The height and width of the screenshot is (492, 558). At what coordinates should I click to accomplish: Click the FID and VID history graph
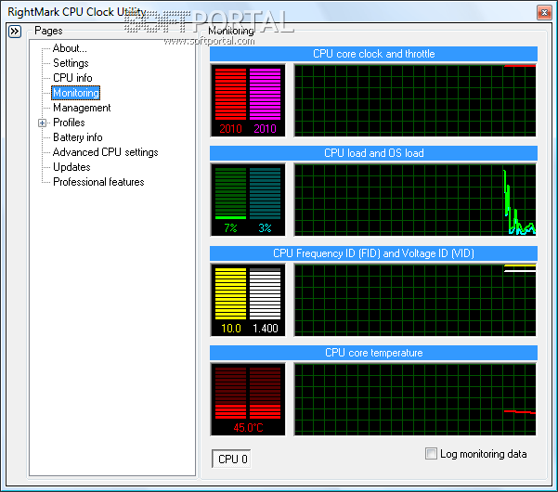coord(415,300)
